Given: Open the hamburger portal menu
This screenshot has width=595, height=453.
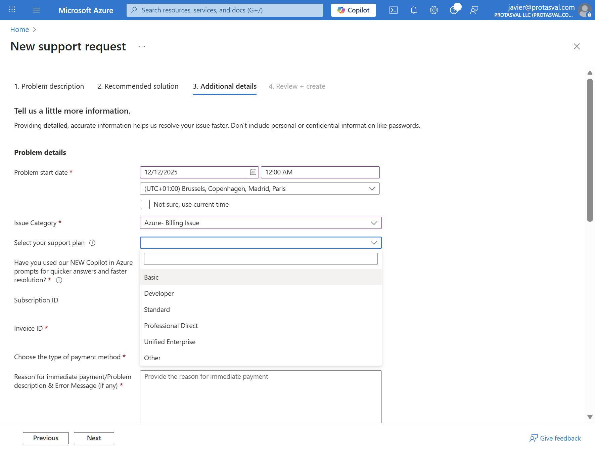Looking at the screenshot, I should 36,10.
